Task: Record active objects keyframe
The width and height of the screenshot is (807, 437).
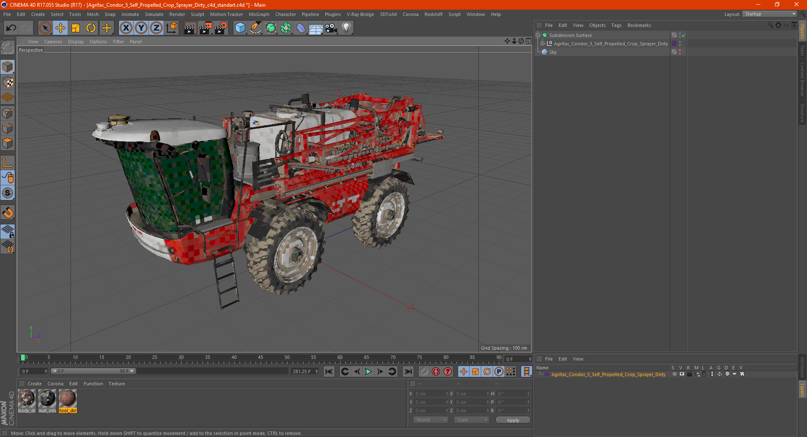Action: click(x=424, y=371)
